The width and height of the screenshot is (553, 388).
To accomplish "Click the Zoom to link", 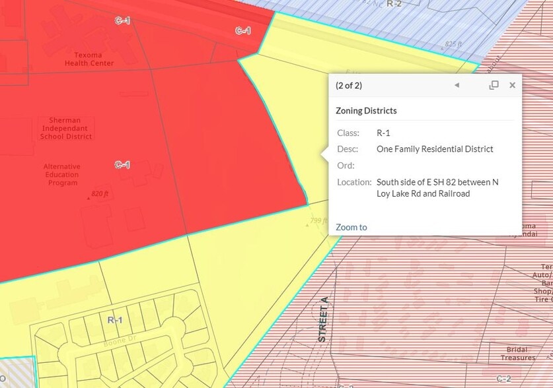I will (351, 227).
